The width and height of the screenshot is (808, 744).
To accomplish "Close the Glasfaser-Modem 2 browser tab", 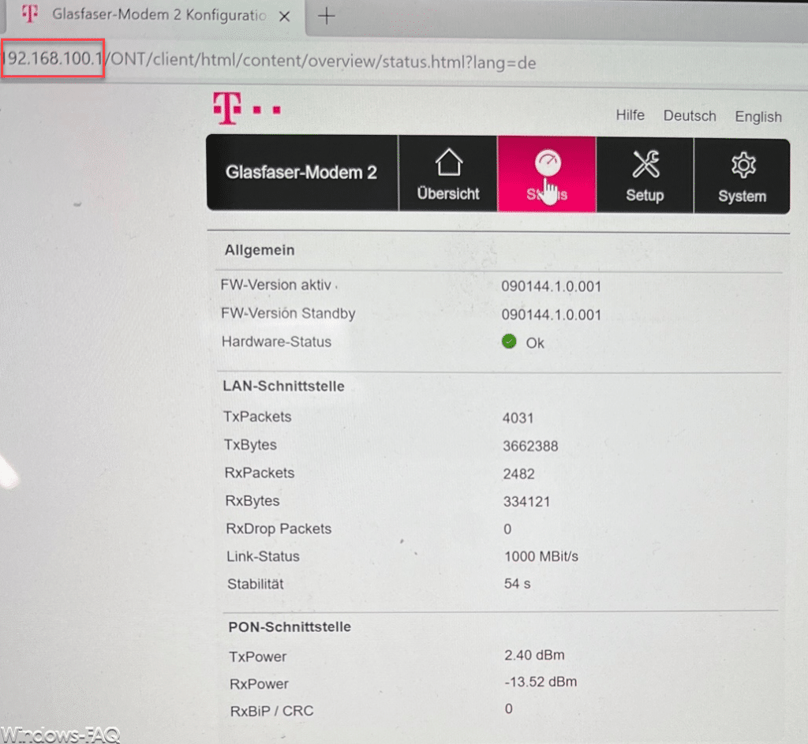I will [x=284, y=17].
